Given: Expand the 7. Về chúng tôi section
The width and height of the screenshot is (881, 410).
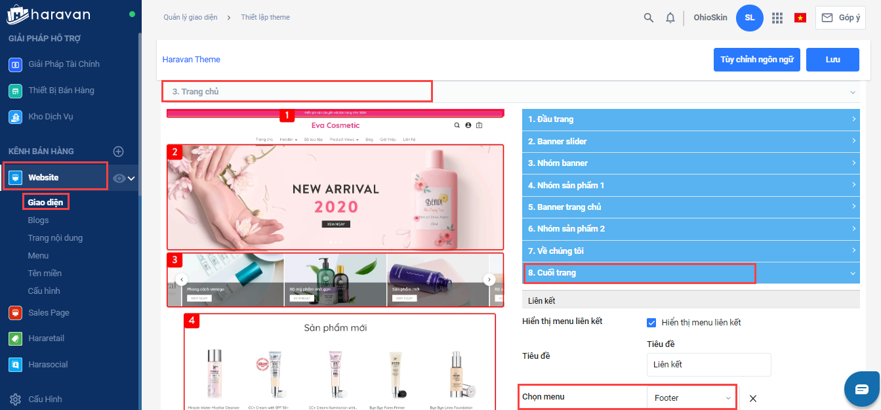Looking at the screenshot, I should coord(691,251).
